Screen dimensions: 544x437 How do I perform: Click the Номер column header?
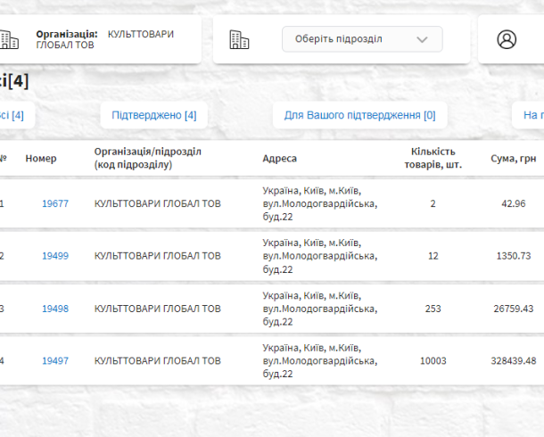pos(41,159)
